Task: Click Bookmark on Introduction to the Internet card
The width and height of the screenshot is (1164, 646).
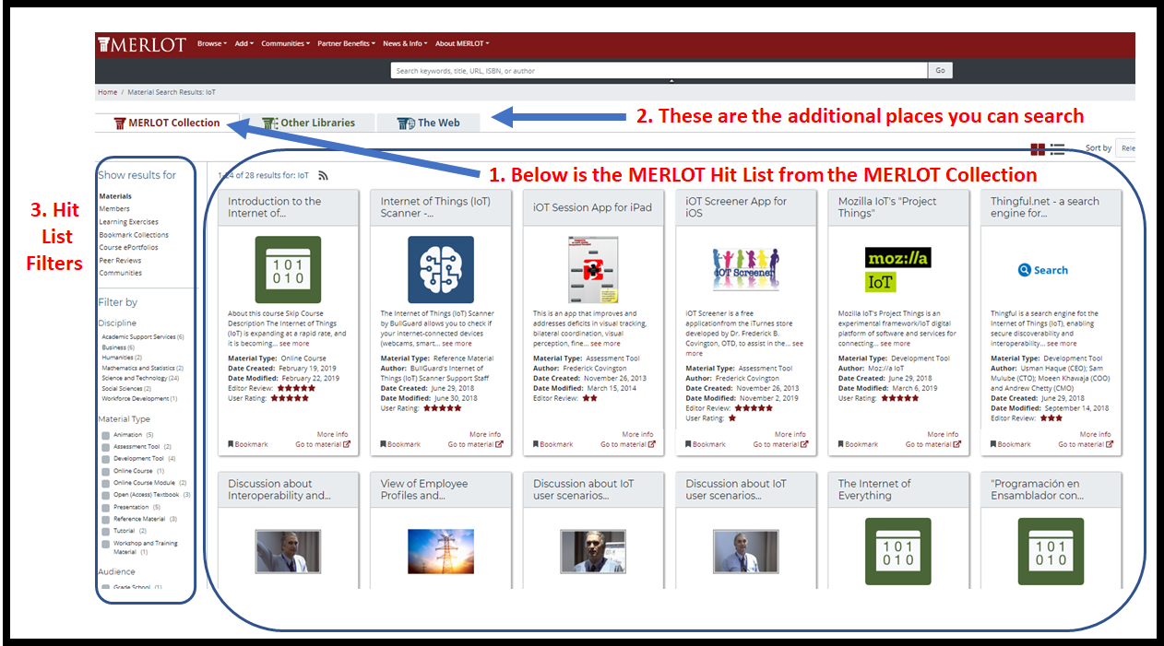Action: point(248,444)
